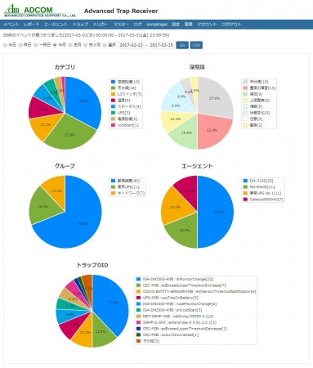Click 東京UPS No.1[11] legend entry
313x368 pixels.
coord(262,193)
